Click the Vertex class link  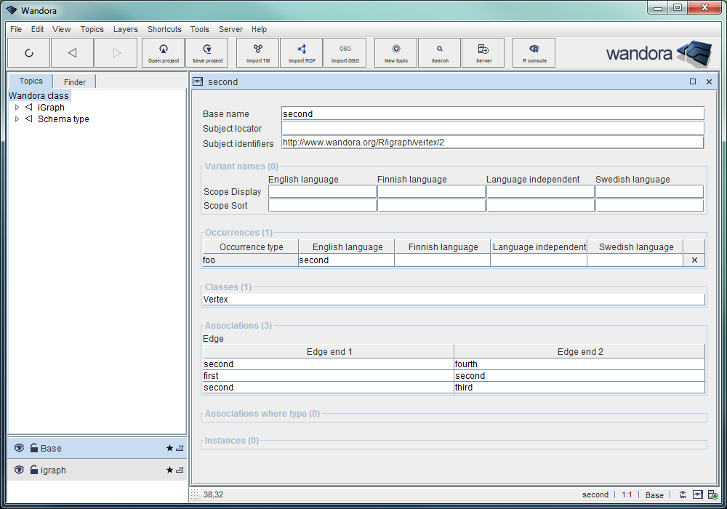[x=216, y=300]
